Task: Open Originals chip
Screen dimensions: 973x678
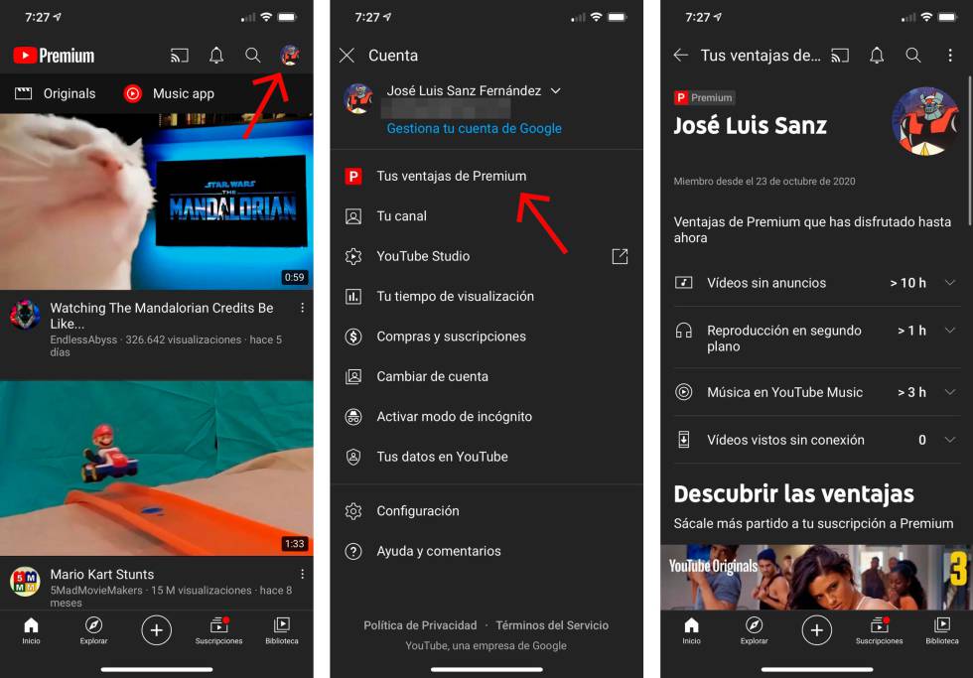Action: tap(56, 93)
